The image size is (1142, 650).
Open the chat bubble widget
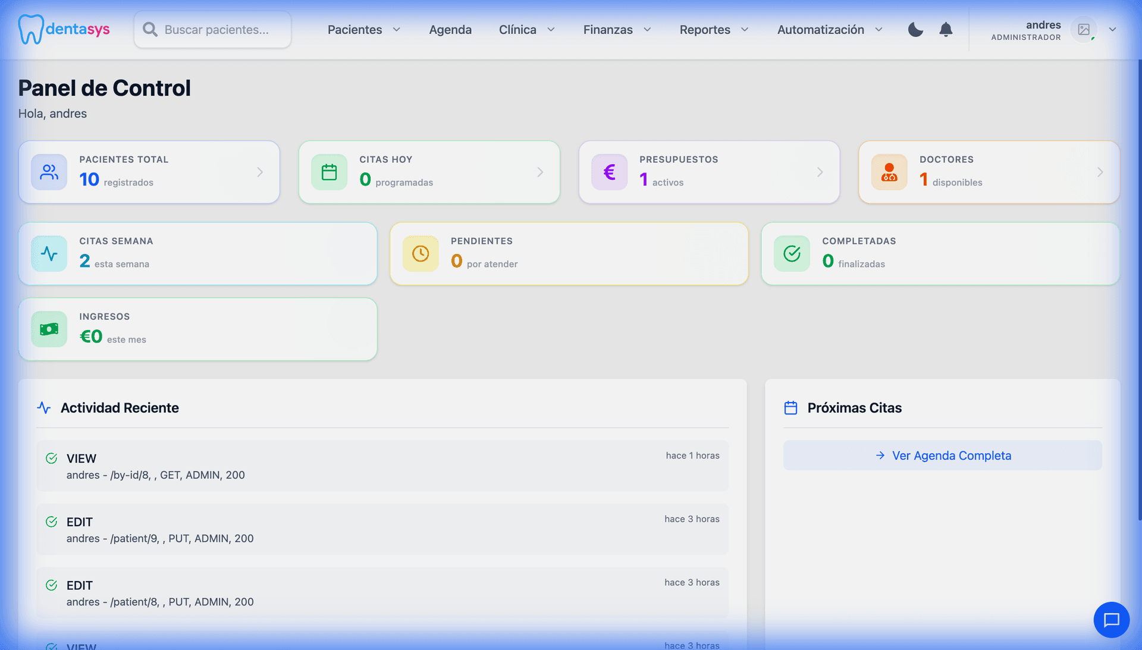(1111, 620)
